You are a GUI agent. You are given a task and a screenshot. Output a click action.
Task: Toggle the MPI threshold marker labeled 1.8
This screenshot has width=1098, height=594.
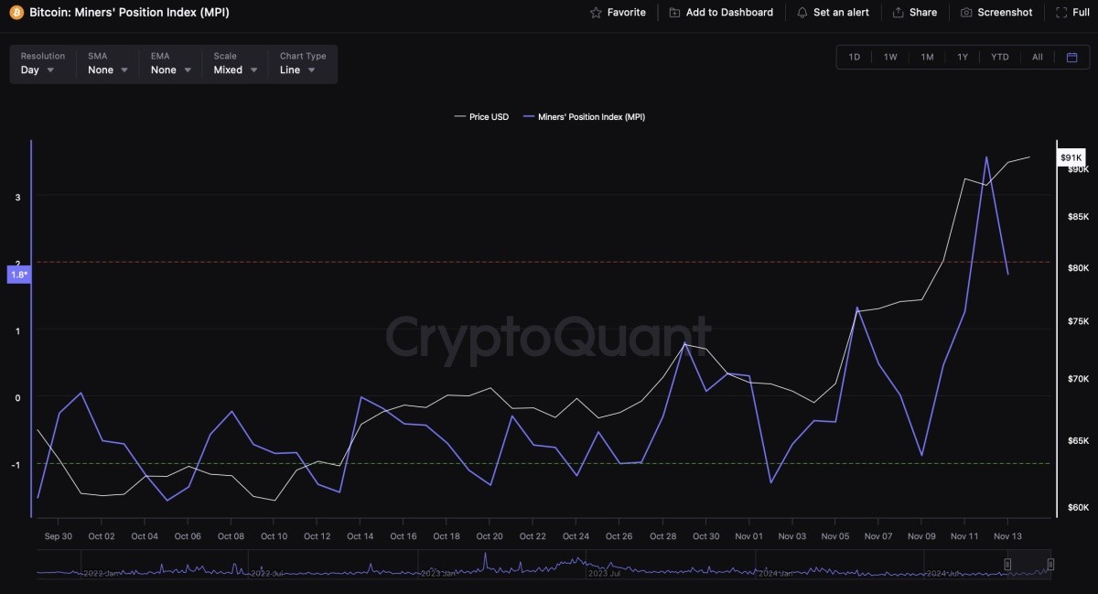click(x=17, y=274)
